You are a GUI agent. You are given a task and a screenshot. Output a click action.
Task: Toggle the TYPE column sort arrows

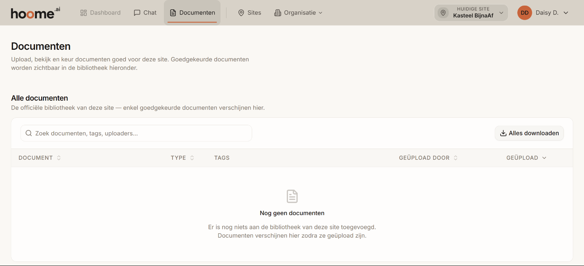click(192, 158)
